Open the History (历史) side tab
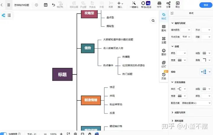The height and width of the screenshot is (135, 213). 164,76
